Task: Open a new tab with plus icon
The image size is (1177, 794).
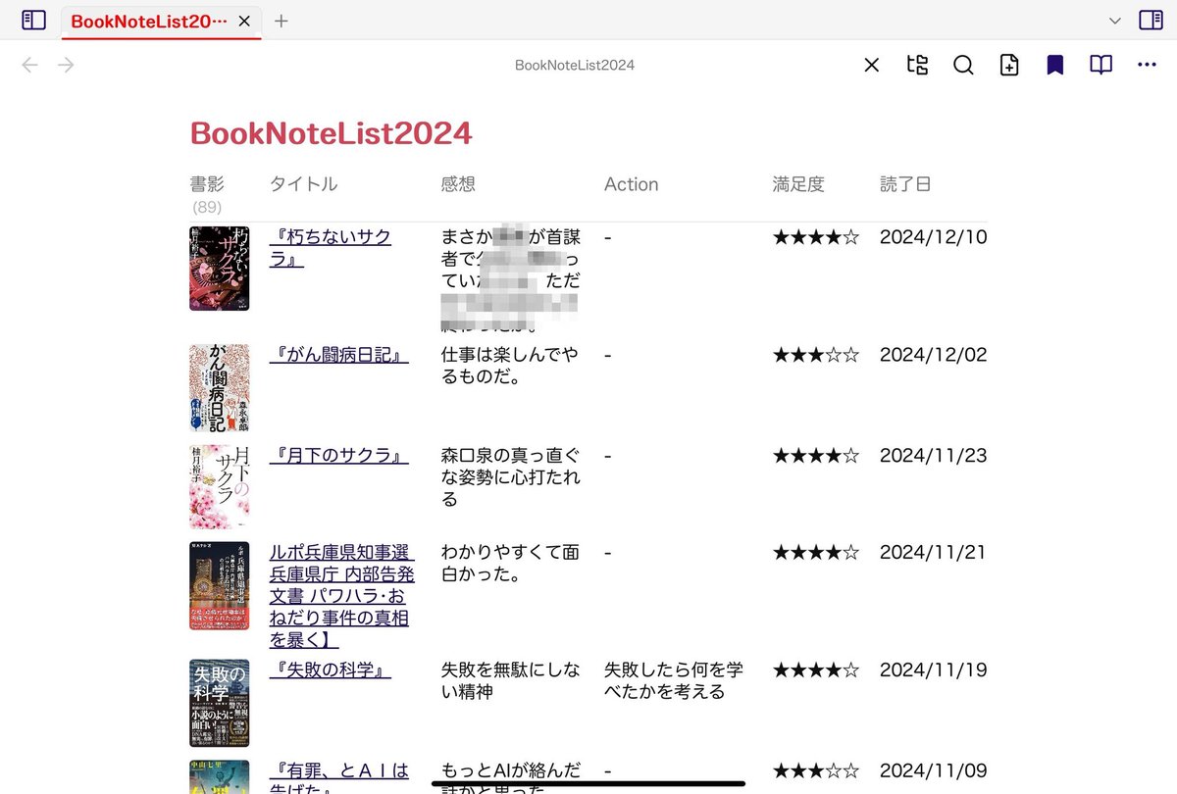Action: point(281,21)
